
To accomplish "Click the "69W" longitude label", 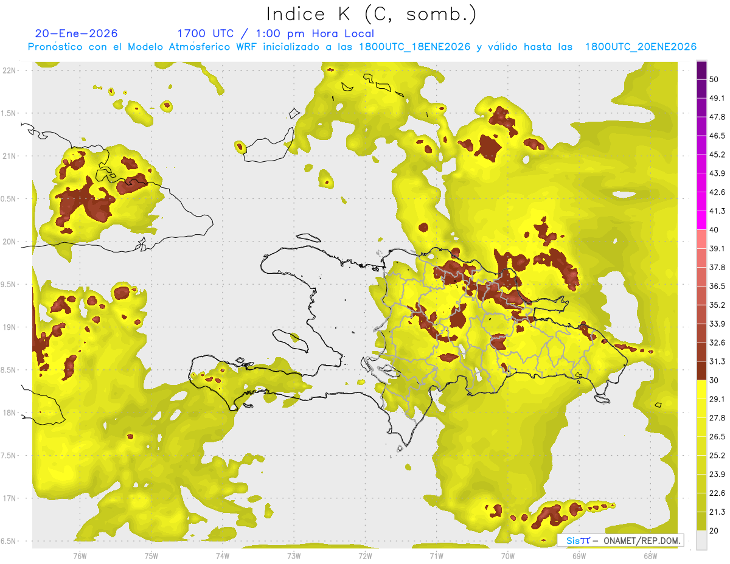I will [579, 555].
